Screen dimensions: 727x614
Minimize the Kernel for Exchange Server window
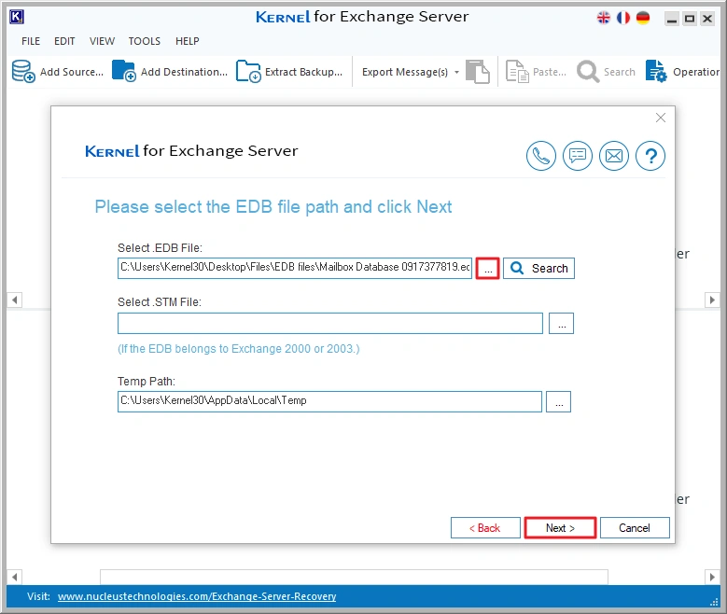click(671, 19)
